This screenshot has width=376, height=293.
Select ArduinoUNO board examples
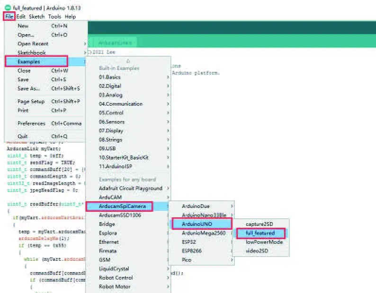point(202,224)
